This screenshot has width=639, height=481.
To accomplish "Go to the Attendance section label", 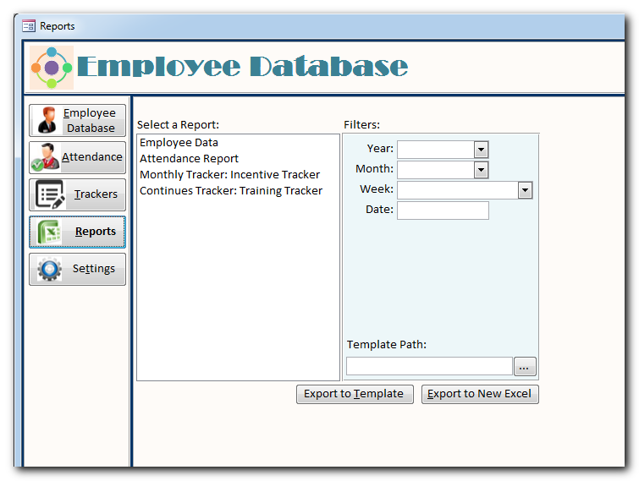I will coord(92,156).
